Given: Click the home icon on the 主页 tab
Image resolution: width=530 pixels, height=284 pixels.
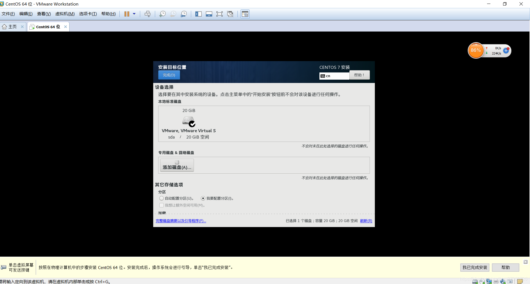Looking at the screenshot, I should (4, 27).
